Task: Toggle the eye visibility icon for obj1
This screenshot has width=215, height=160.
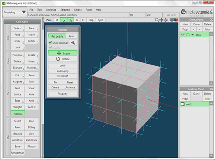Action: tap(183, 35)
